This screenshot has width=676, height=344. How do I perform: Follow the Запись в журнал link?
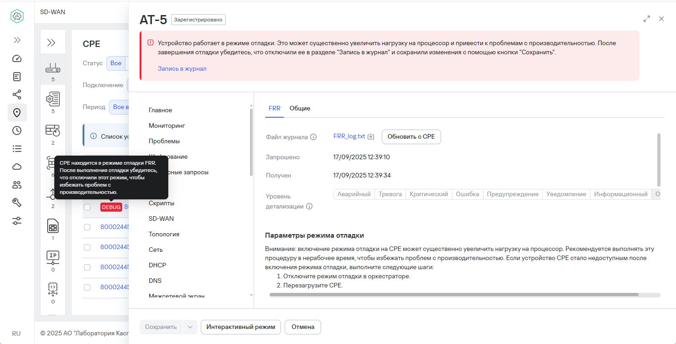(182, 69)
